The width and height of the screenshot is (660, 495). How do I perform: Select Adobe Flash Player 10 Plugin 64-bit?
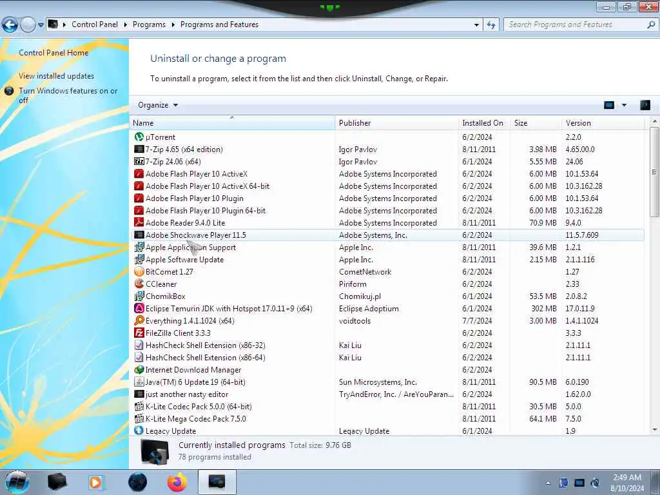click(x=206, y=211)
